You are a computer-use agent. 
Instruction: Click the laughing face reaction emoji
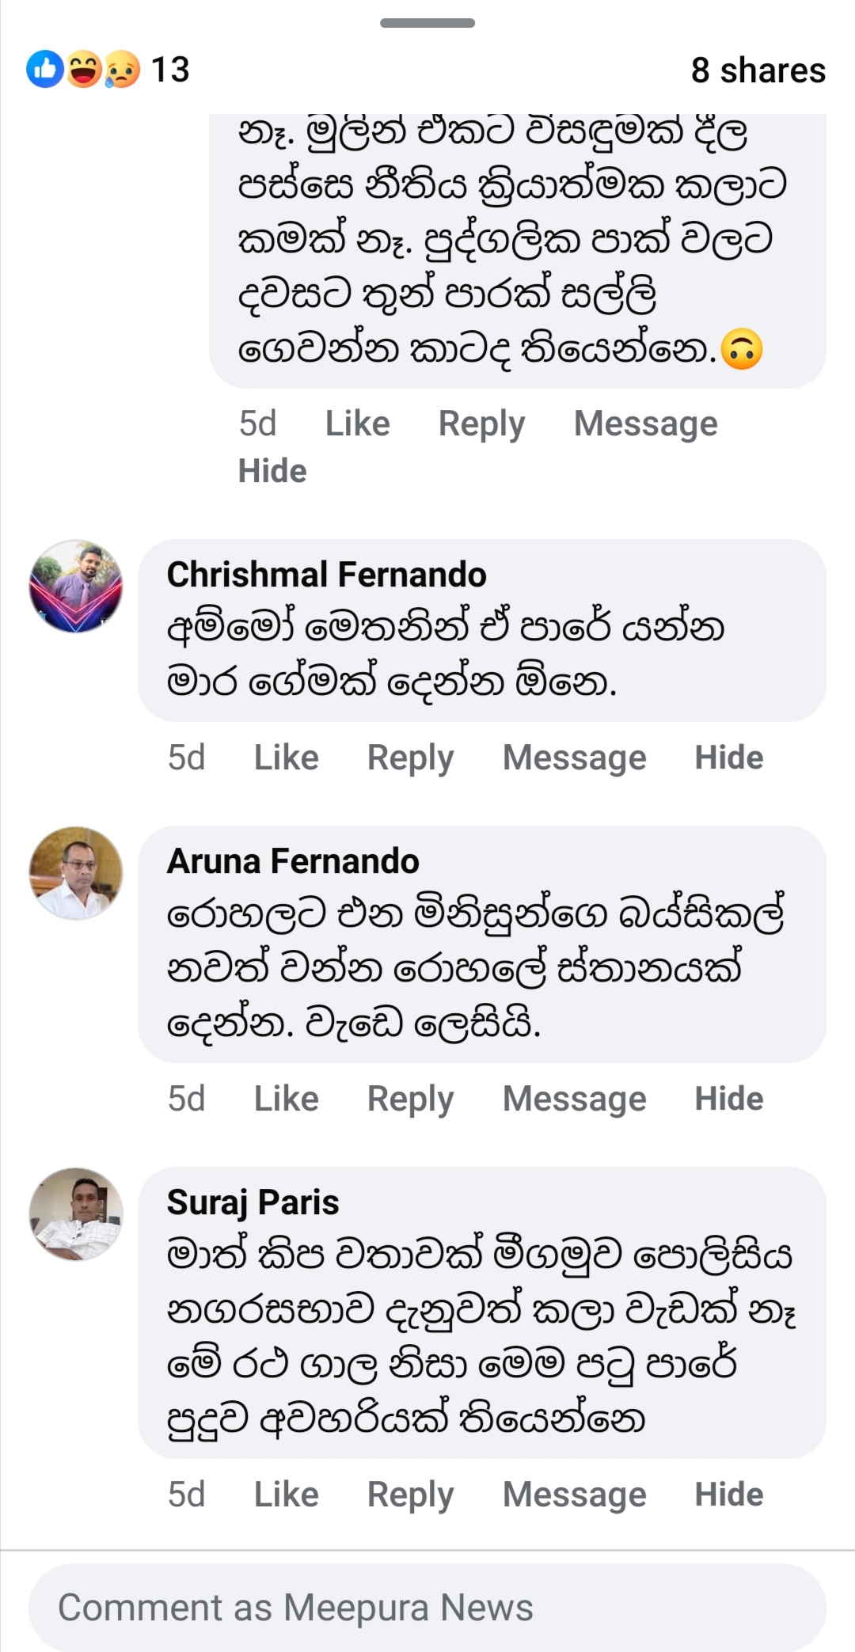(x=83, y=70)
